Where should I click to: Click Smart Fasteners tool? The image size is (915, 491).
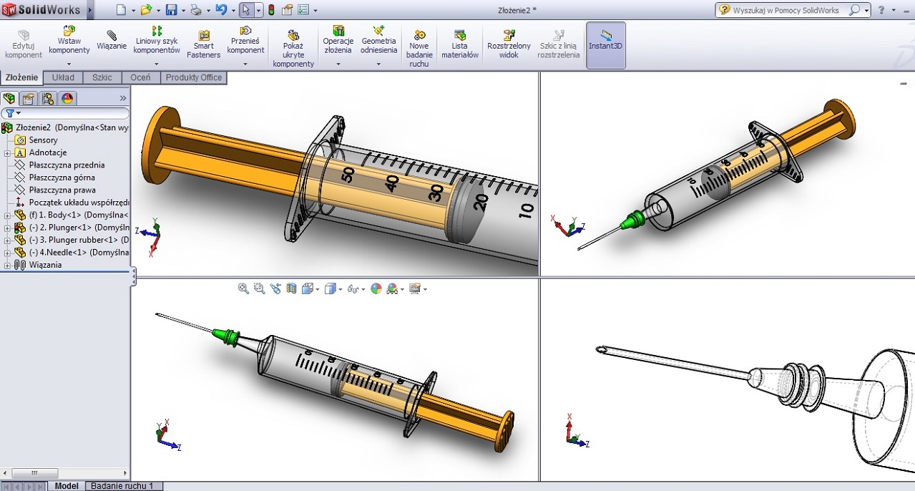click(x=203, y=44)
